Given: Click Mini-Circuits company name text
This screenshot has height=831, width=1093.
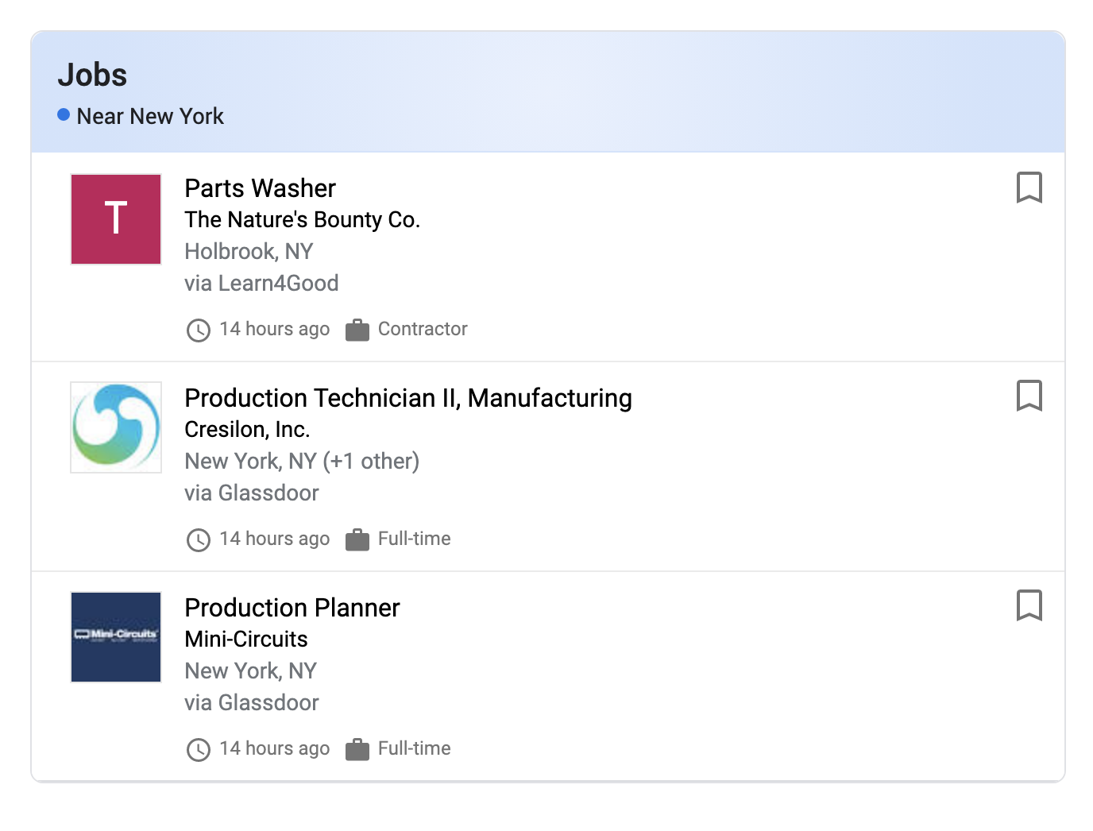Looking at the screenshot, I should click(x=246, y=639).
